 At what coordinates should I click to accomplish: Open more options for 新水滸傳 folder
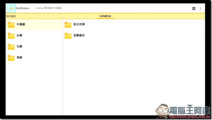click(201, 24)
